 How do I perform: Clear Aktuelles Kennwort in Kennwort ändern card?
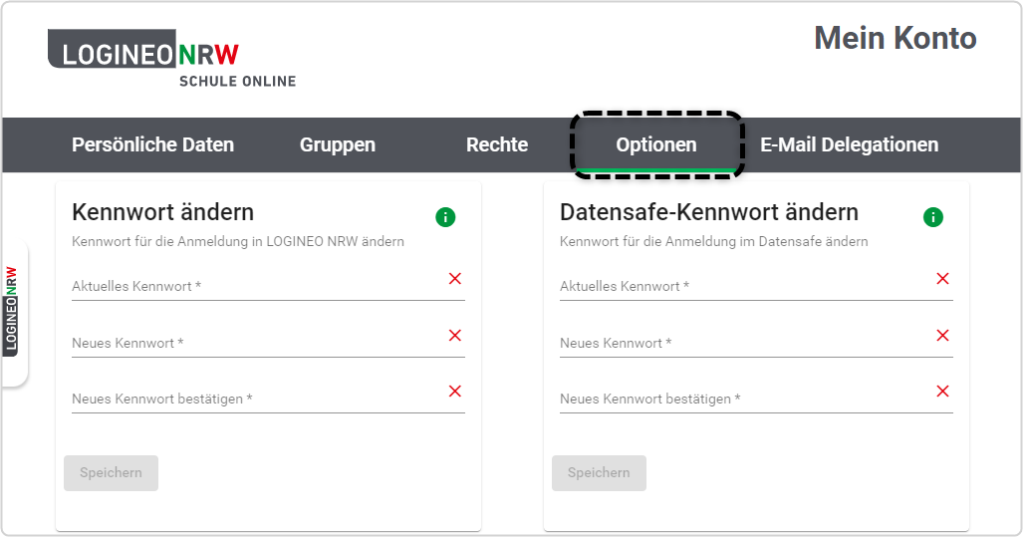click(x=455, y=279)
